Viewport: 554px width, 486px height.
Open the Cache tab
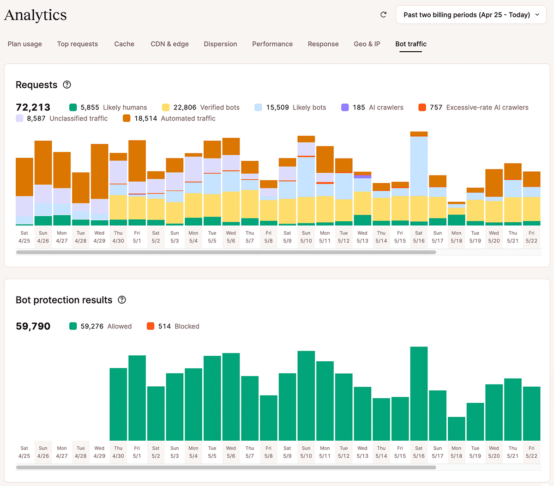point(124,44)
